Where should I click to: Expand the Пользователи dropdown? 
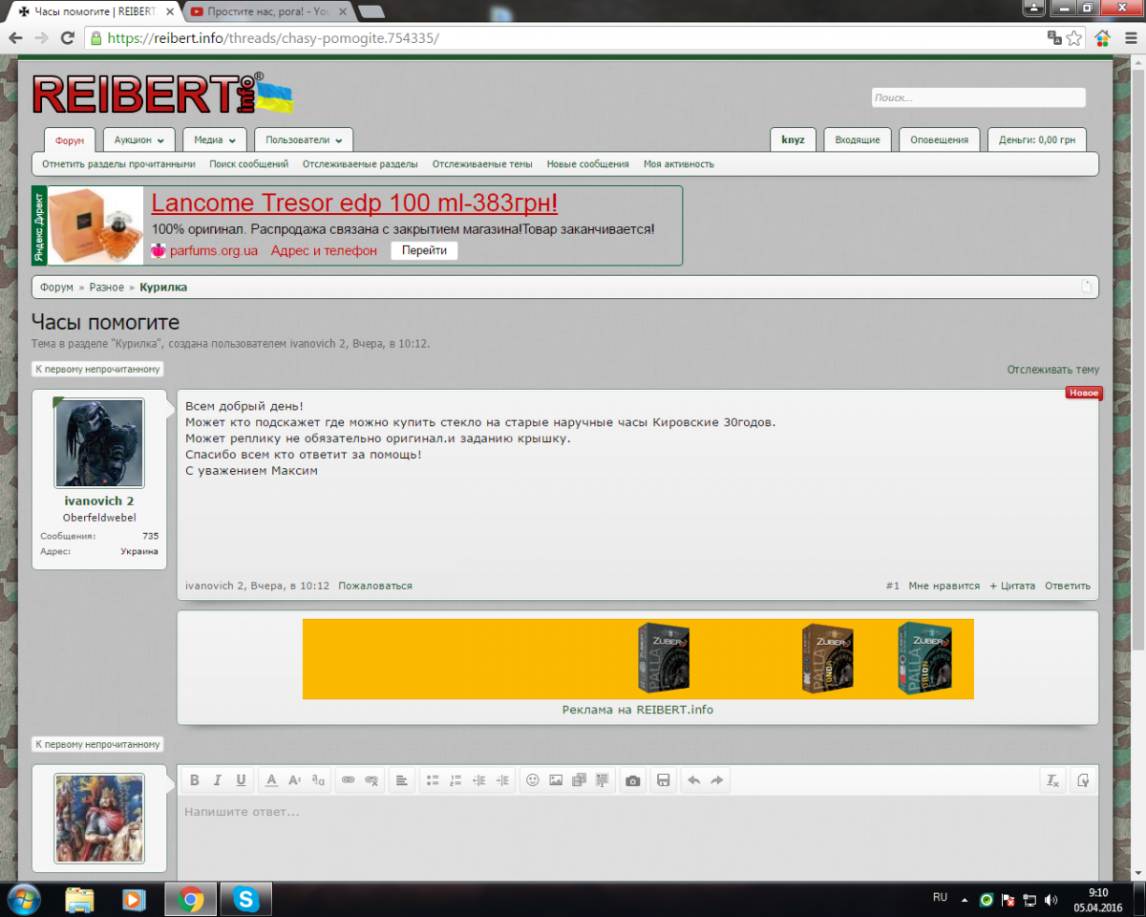tap(304, 139)
